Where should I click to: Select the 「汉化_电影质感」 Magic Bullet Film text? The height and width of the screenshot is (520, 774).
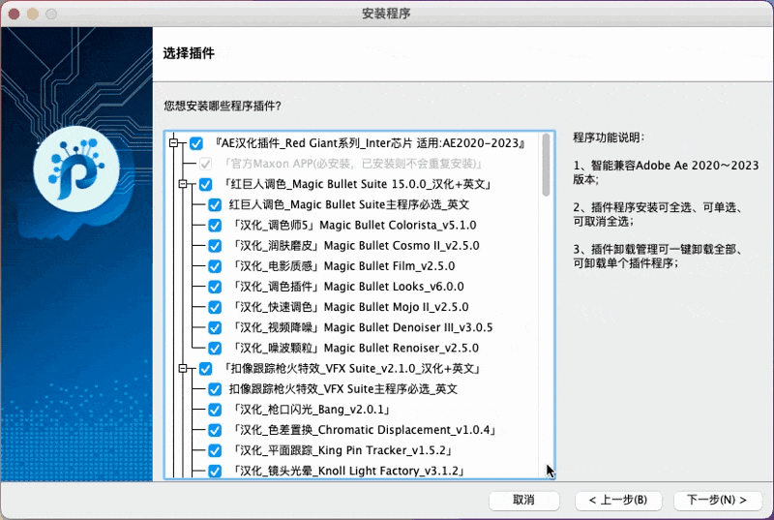(x=343, y=266)
